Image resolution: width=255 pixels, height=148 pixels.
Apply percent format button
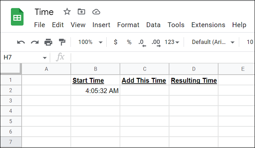129,42
